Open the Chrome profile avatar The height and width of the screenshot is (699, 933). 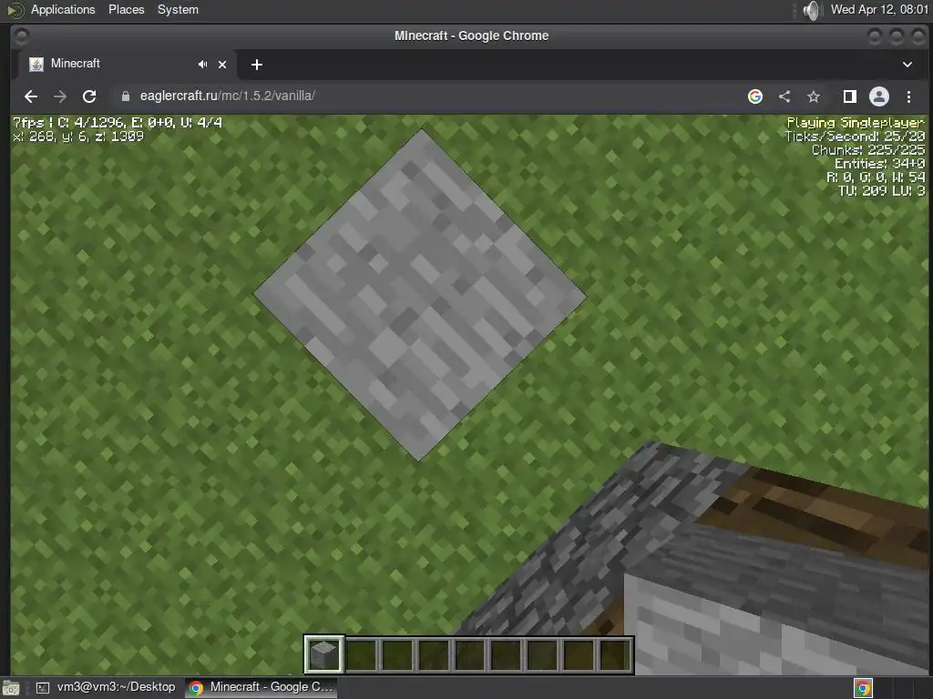(x=879, y=96)
